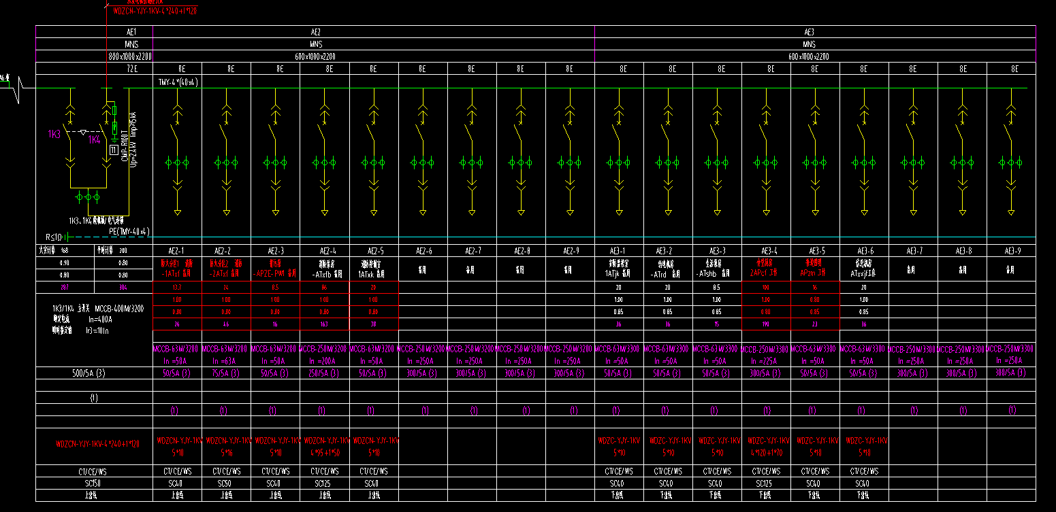
Task: Click the AE2-4 circuit number cell
Action: click(x=324, y=251)
